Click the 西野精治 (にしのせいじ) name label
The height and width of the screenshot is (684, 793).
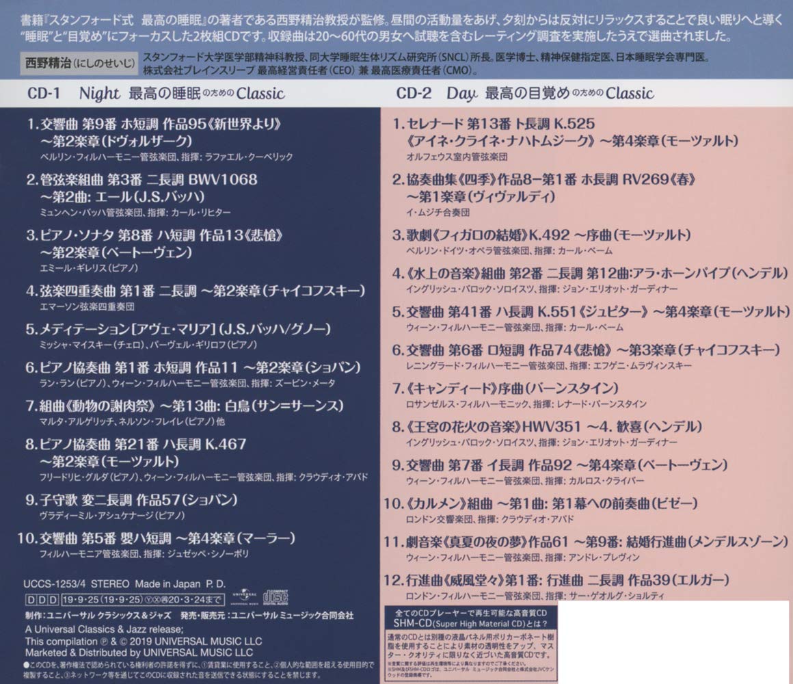[x=80, y=63]
